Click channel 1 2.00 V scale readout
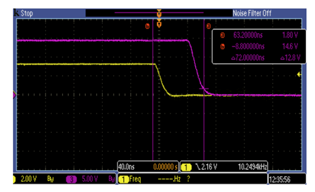The width and height of the screenshot is (315, 192). 28,179
